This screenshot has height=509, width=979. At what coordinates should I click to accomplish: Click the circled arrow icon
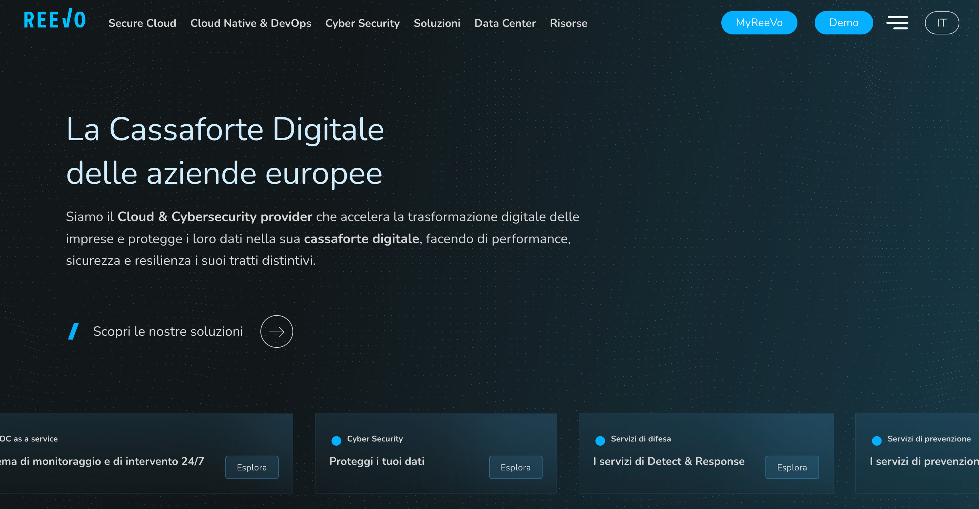[276, 331]
